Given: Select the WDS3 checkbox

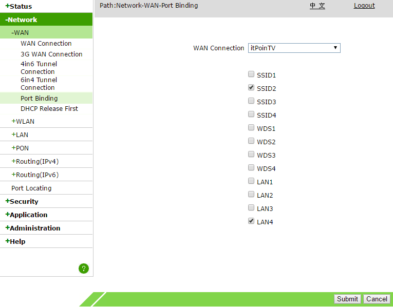Looking at the screenshot, I should 251,154.
